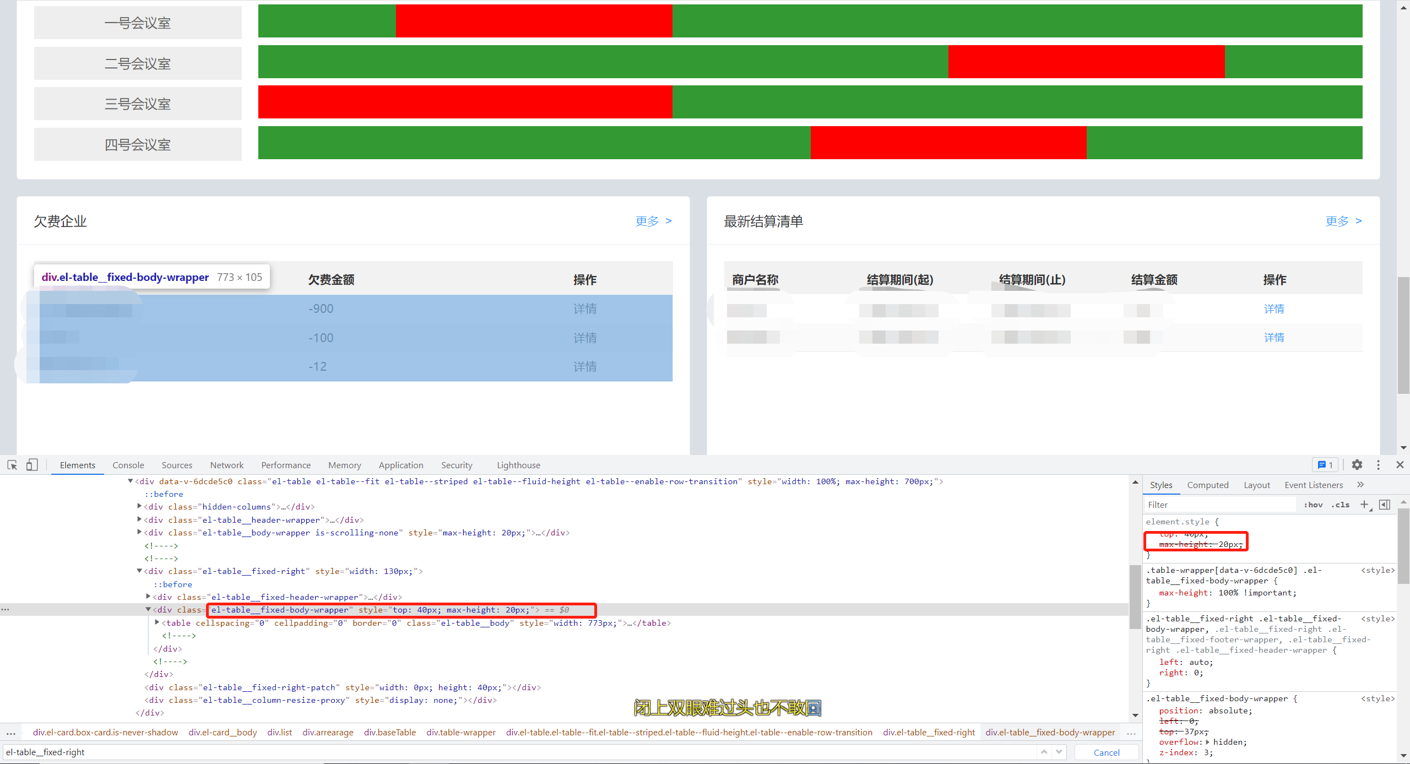Open DevTools settings gear

pos(1357,465)
